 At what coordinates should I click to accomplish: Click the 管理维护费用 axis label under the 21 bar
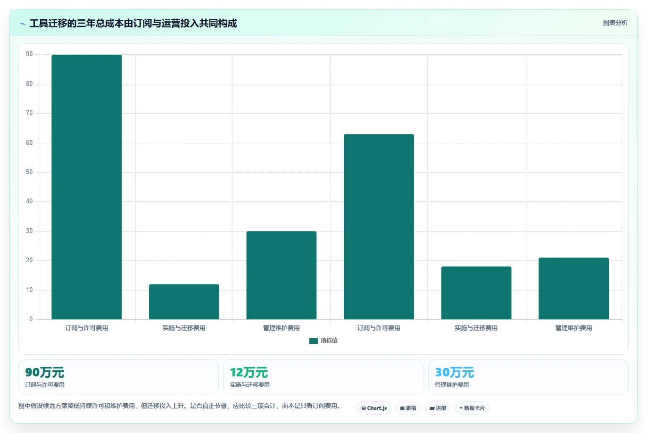pos(573,328)
